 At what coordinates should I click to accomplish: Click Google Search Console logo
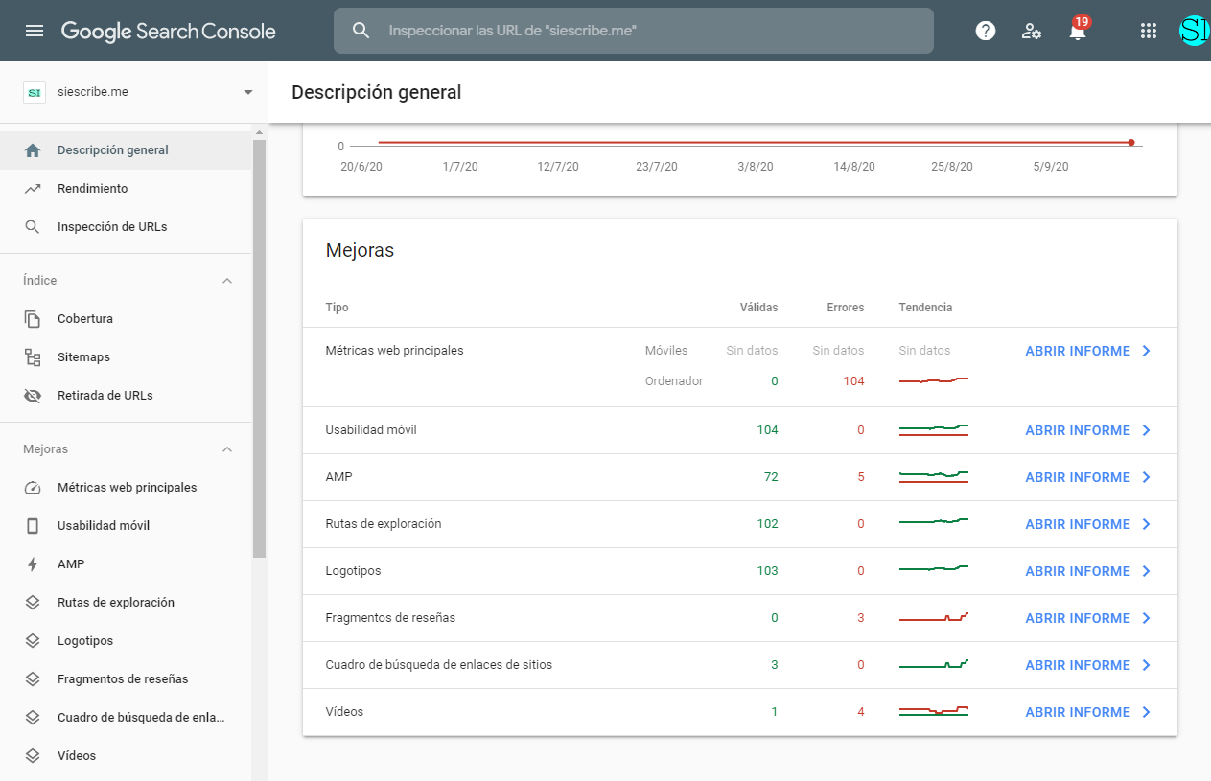169,31
